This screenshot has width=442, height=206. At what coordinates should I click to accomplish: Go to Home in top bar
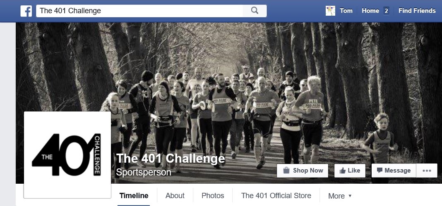370,11
